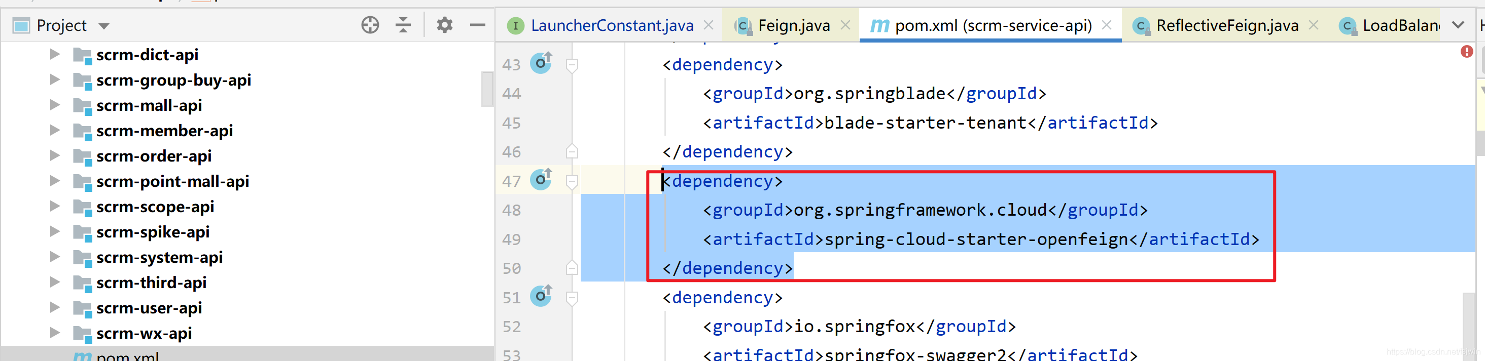The width and height of the screenshot is (1485, 361).
Task: Click the red error indicator in editor
Action: (x=1467, y=52)
